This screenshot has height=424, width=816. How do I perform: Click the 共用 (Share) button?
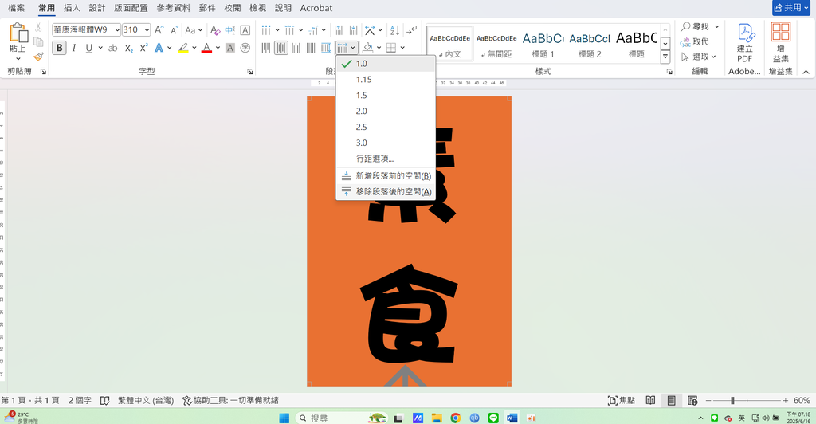[x=791, y=8]
